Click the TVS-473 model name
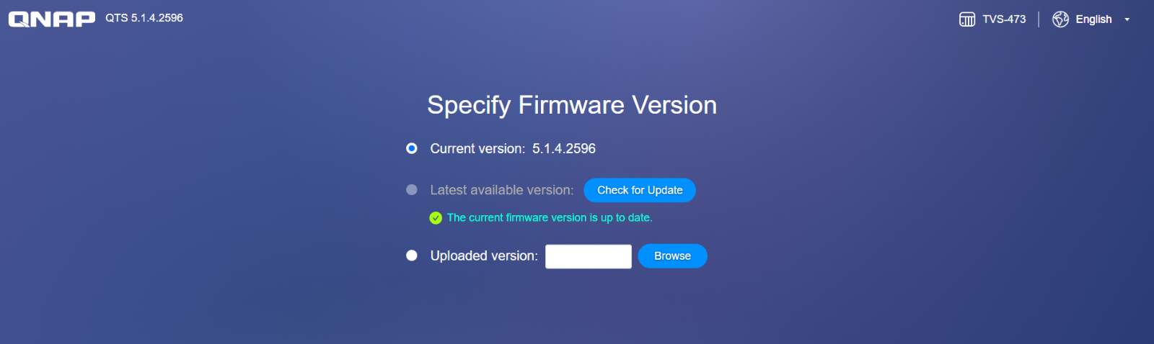The image size is (1154, 344). [1004, 19]
